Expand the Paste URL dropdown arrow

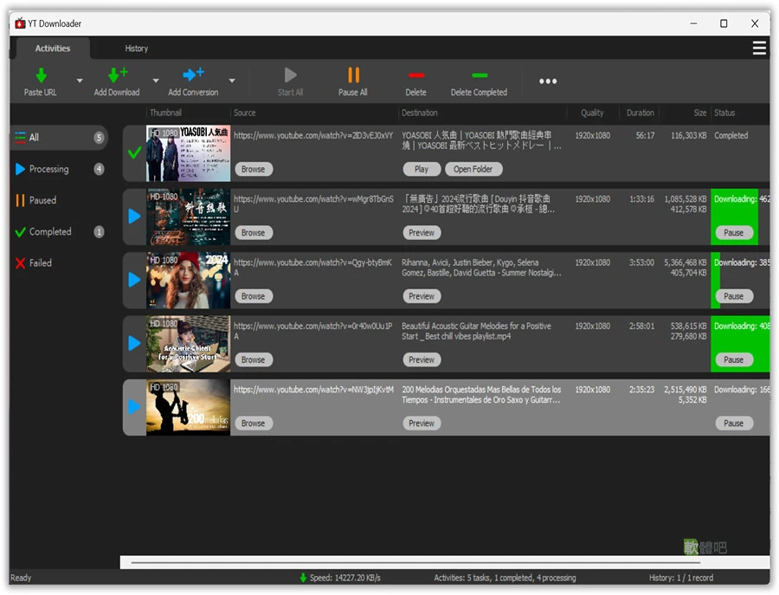click(x=80, y=81)
